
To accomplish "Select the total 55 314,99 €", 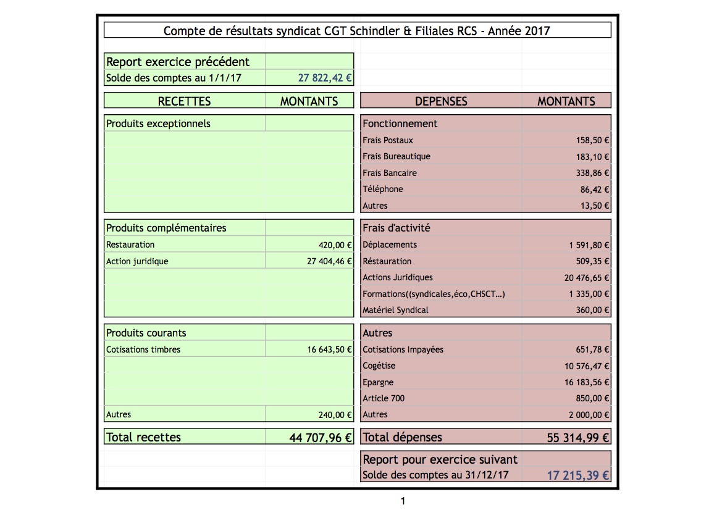I will (x=578, y=438).
